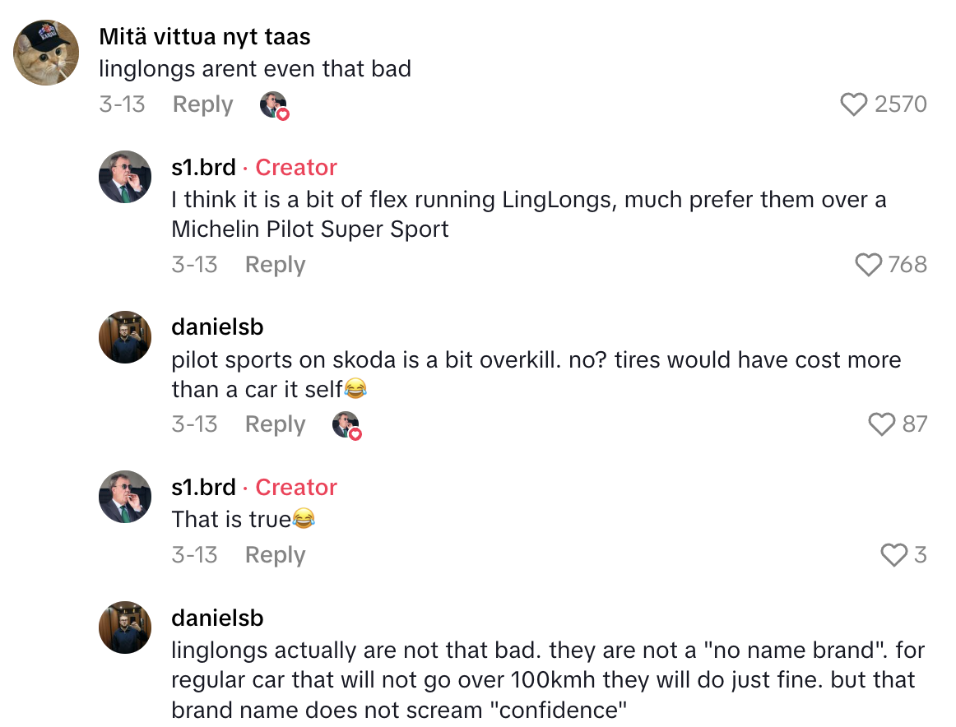Open s1.brd's avatar on "That is true" reply
The height and width of the screenshot is (727, 956).
point(125,497)
